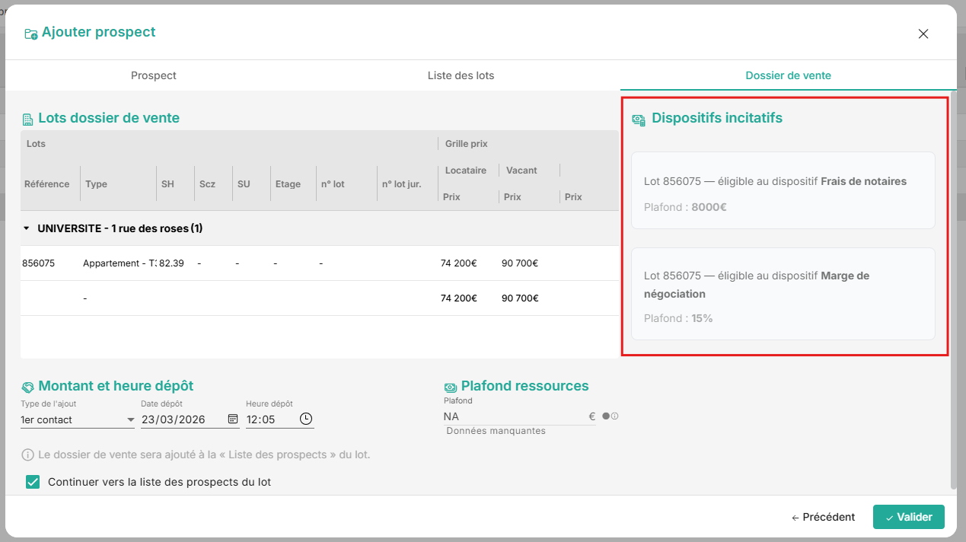Screen dimensions: 966x542
Task: Open the Type de l'ajout dropdown
Action: click(x=78, y=419)
